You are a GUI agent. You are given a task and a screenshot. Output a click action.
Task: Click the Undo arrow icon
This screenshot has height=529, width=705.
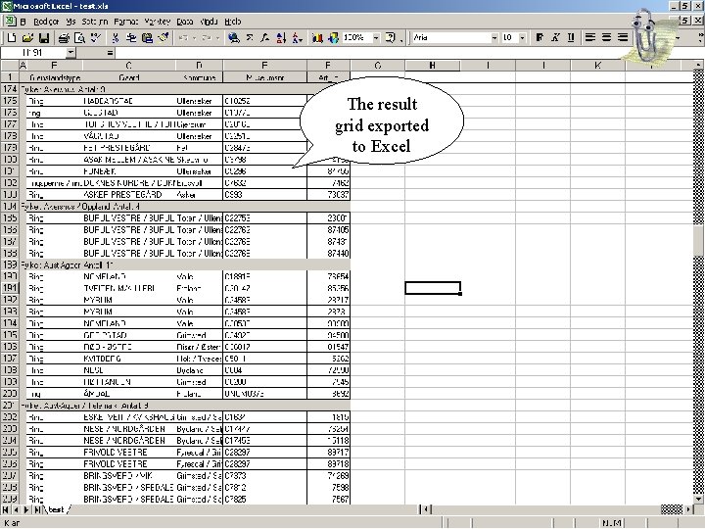click(x=183, y=38)
